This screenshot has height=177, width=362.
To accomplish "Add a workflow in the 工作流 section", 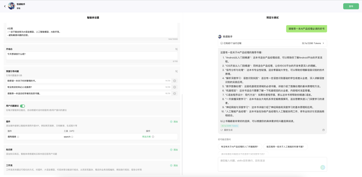I will [174, 166].
